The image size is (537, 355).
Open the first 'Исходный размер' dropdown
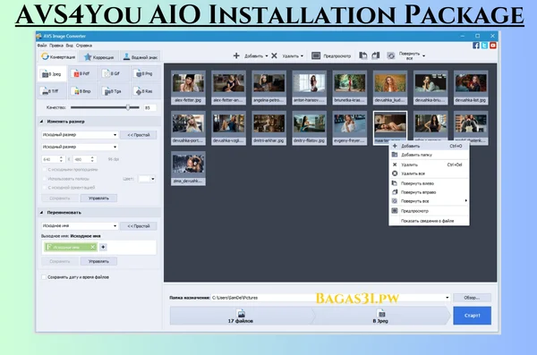pos(80,135)
